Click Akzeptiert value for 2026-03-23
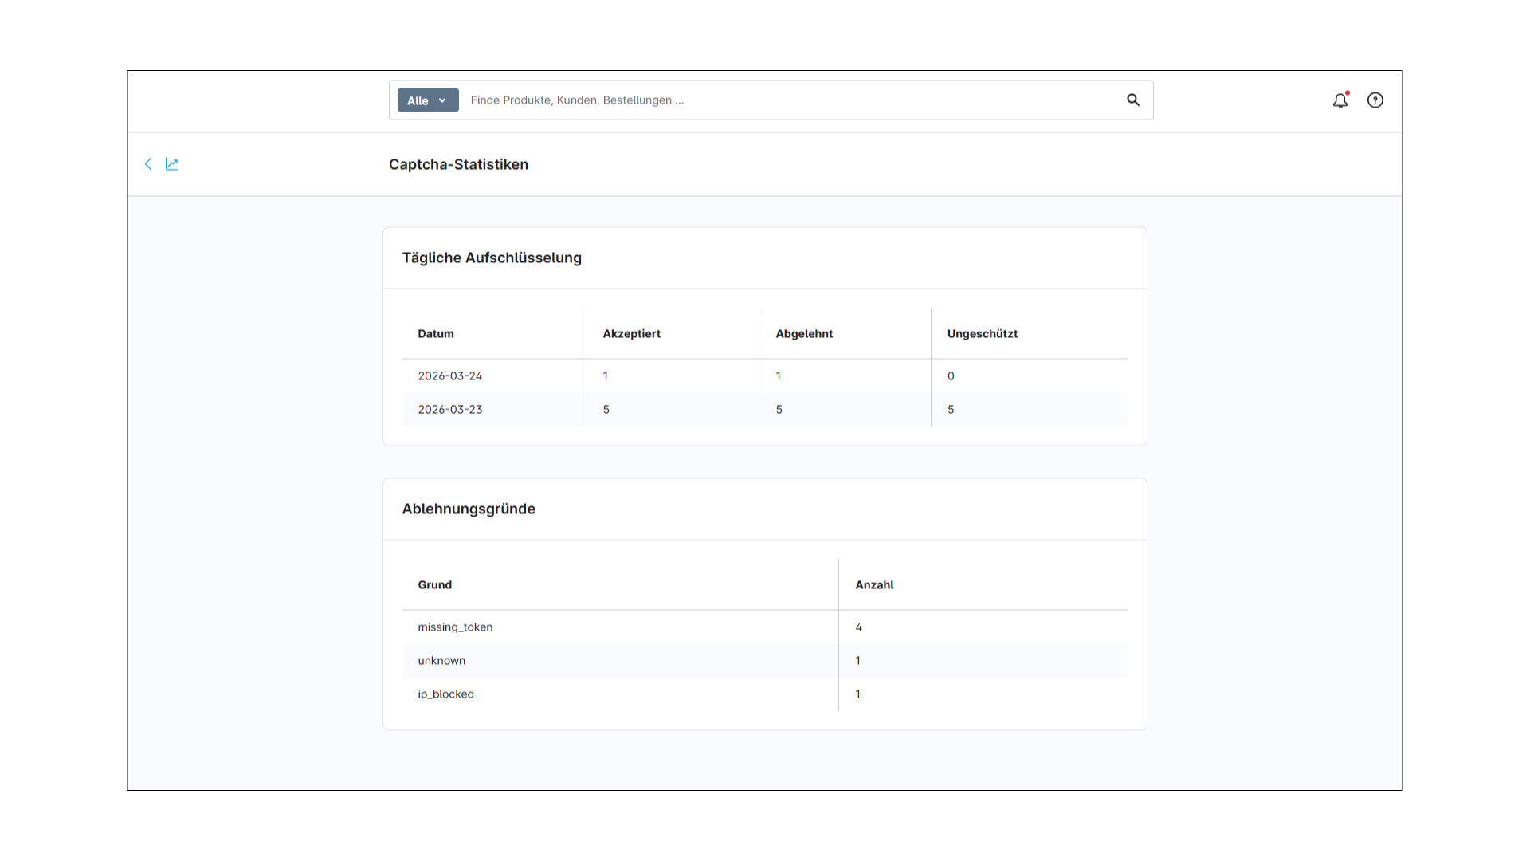Screen dimensions: 1530x861 pyautogui.click(x=606, y=409)
